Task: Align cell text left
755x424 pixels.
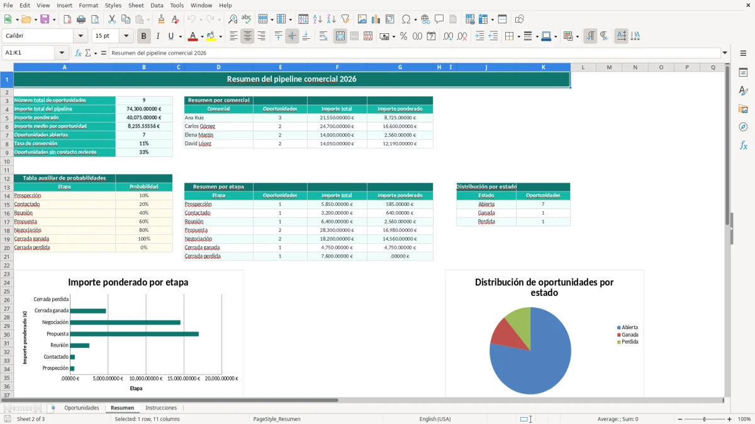Action: (x=233, y=36)
